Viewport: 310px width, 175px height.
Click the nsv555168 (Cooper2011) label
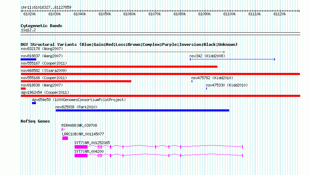(44, 78)
